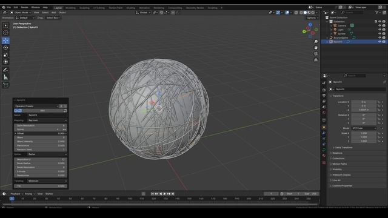The height and width of the screenshot is (218, 388).
Task: Click the outliner search field
Action: 352,12
